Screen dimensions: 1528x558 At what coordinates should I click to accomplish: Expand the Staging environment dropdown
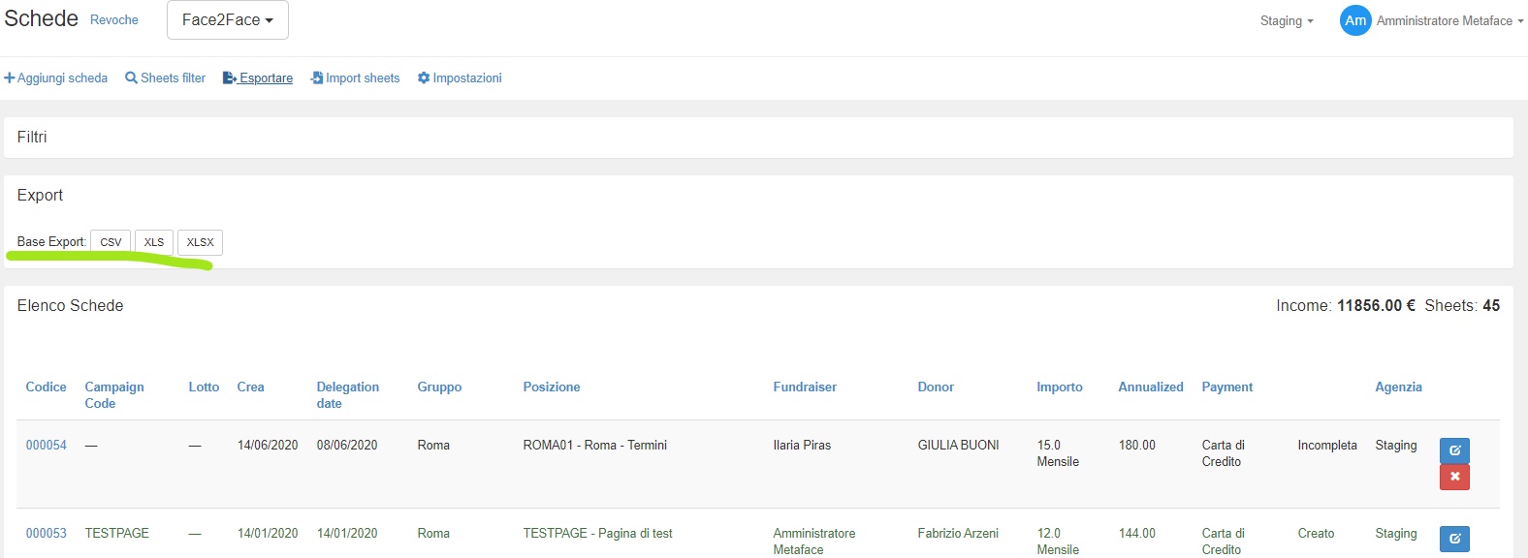pyautogui.click(x=1287, y=21)
